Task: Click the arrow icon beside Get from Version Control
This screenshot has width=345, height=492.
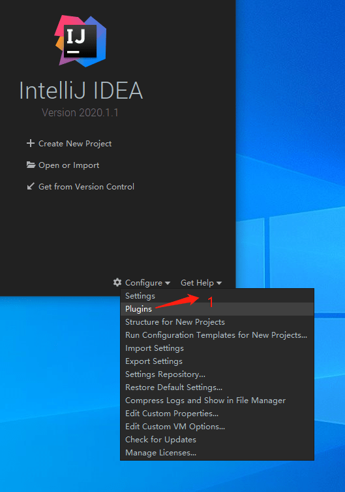Action: (31, 186)
